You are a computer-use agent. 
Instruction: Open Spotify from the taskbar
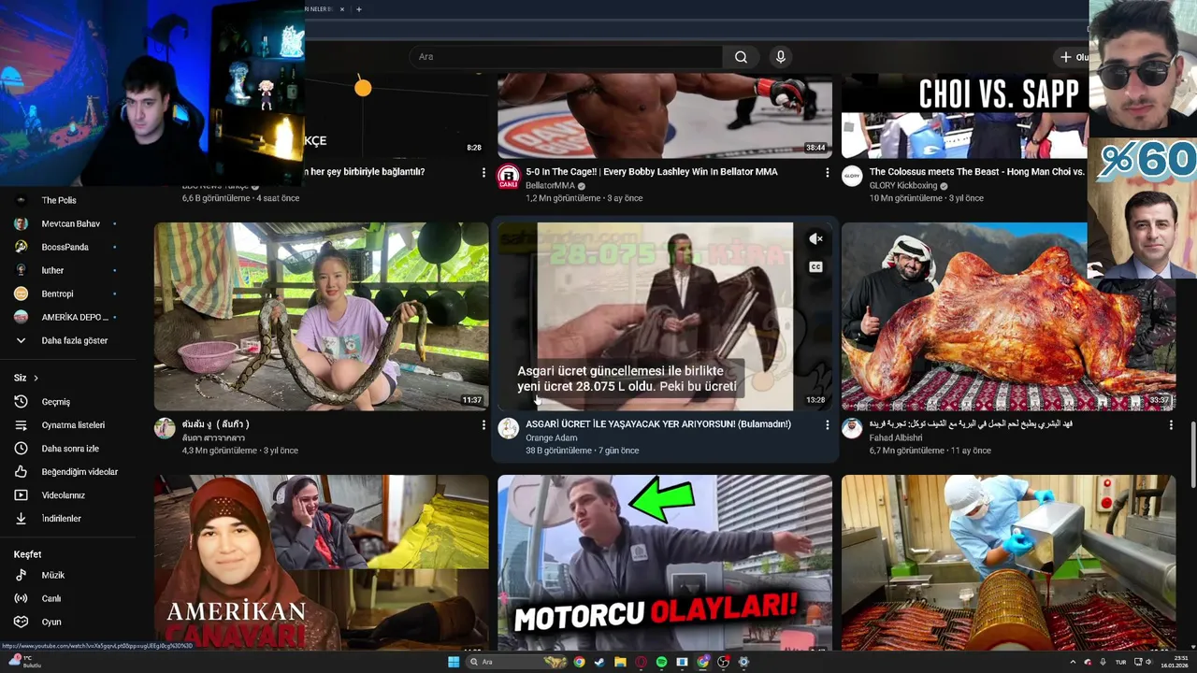(661, 662)
